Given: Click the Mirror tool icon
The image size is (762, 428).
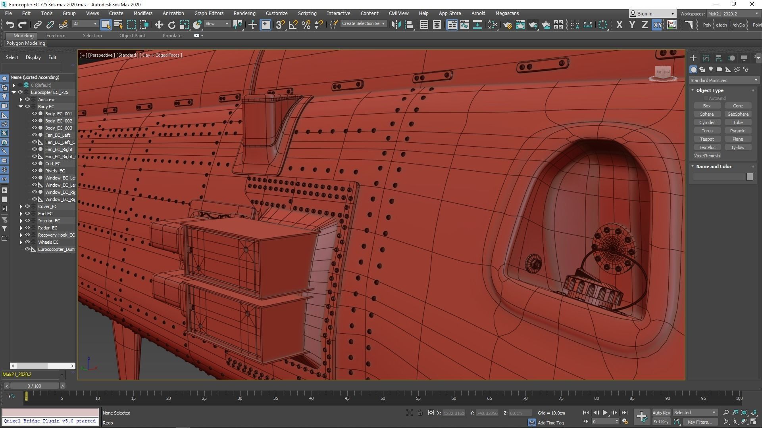Looking at the screenshot, I should point(396,25).
